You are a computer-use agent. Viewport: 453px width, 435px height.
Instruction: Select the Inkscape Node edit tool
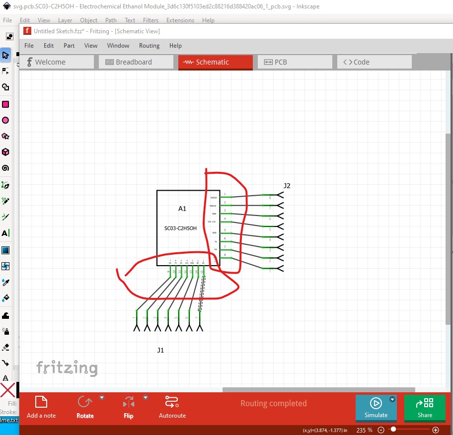point(5,71)
